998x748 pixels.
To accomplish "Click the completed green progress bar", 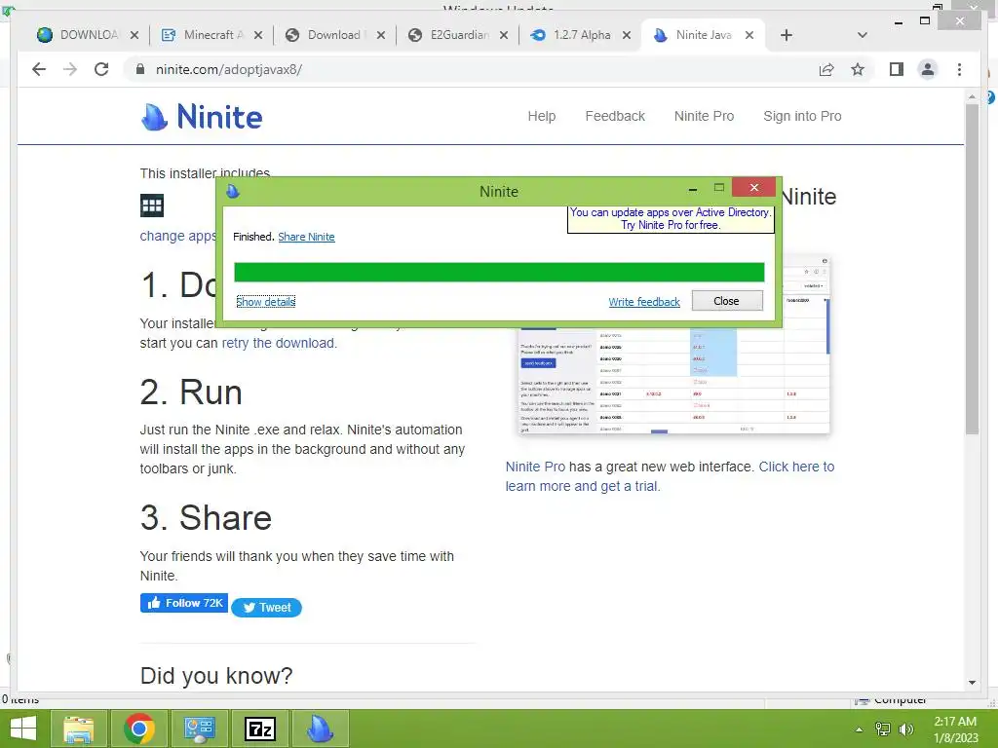I will [x=499, y=273].
